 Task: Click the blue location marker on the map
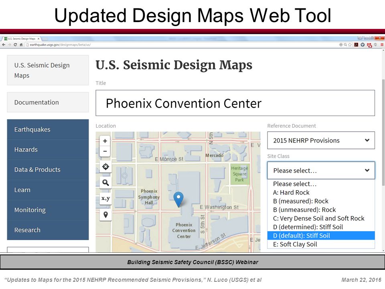[x=178, y=199]
